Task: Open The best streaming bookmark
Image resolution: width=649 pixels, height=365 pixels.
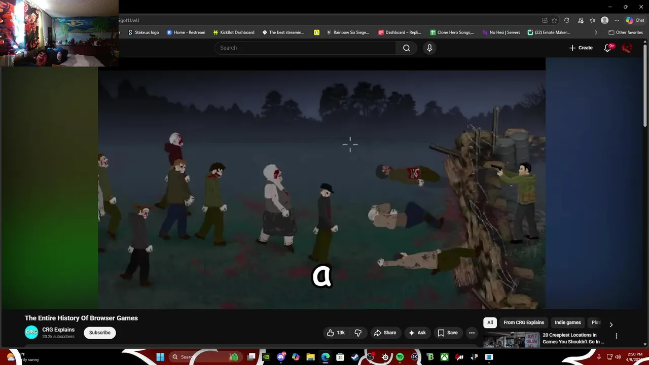Action: point(283,32)
